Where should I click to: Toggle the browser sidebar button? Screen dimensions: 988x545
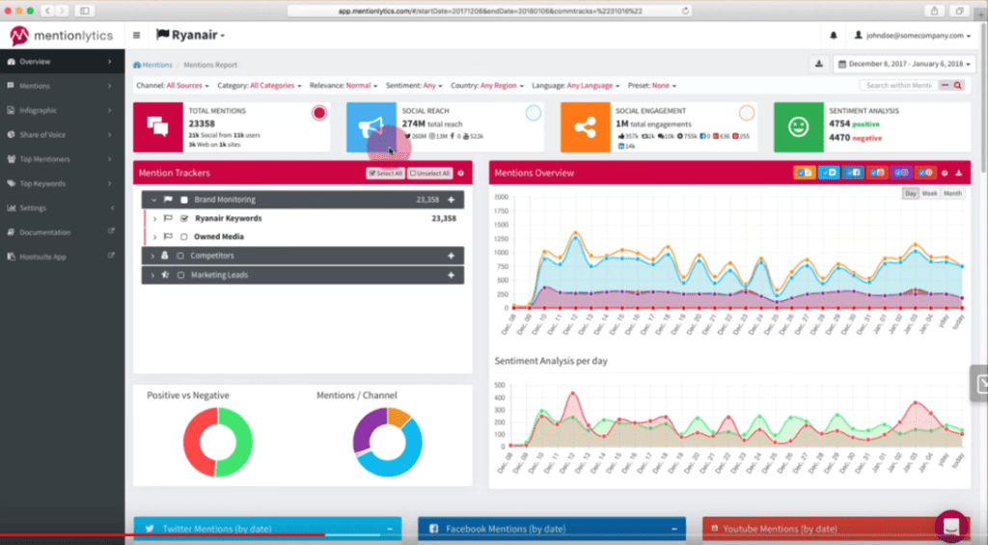[x=85, y=11]
